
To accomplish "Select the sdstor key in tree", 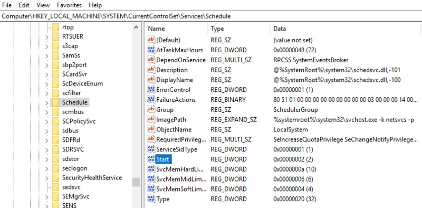I will [71, 159].
